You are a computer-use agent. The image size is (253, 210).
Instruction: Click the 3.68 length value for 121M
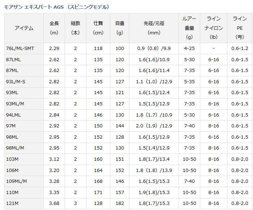(54, 203)
